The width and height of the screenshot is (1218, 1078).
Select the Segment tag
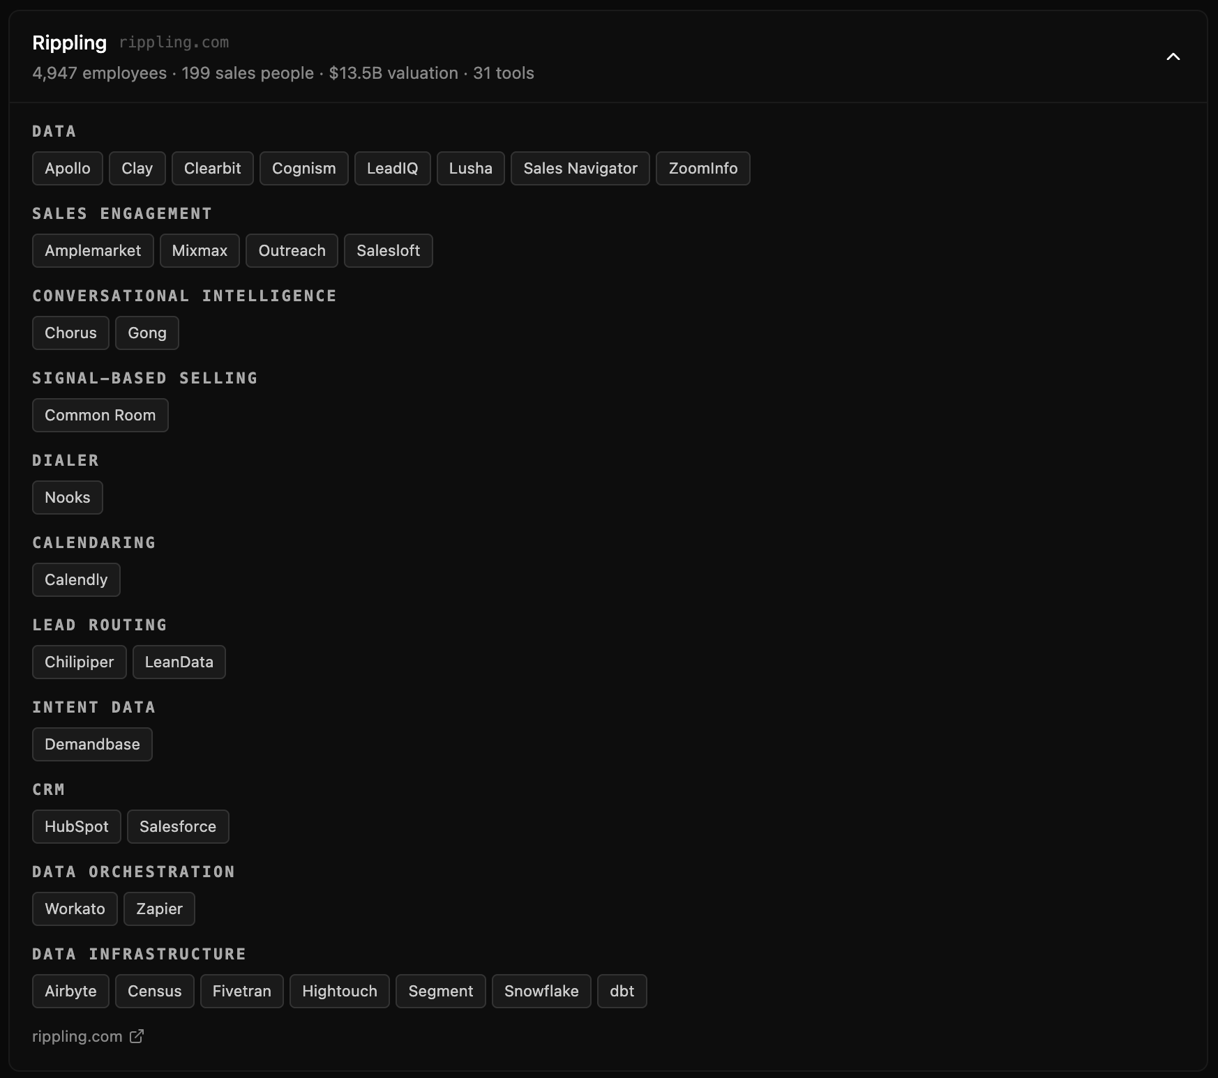(441, 991)
